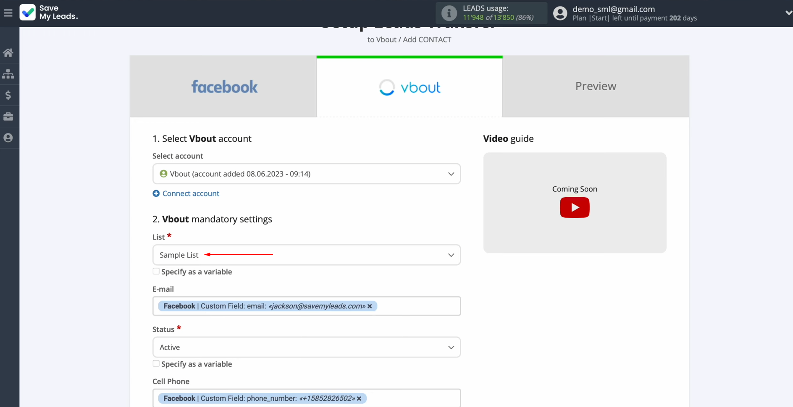Open the Status dropdown showing Active

pos(307,347)
